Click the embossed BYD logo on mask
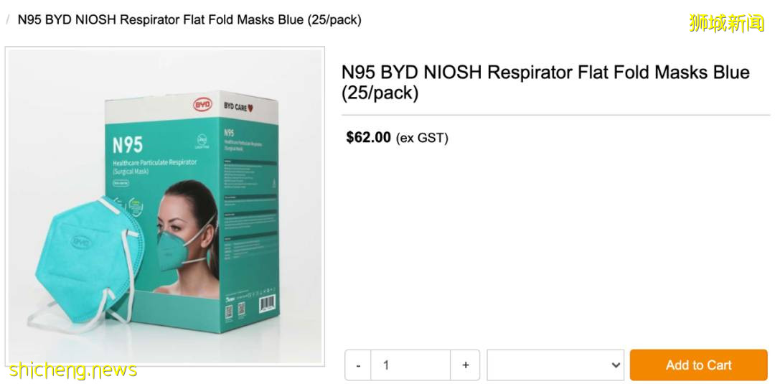 tap(82, 243)
